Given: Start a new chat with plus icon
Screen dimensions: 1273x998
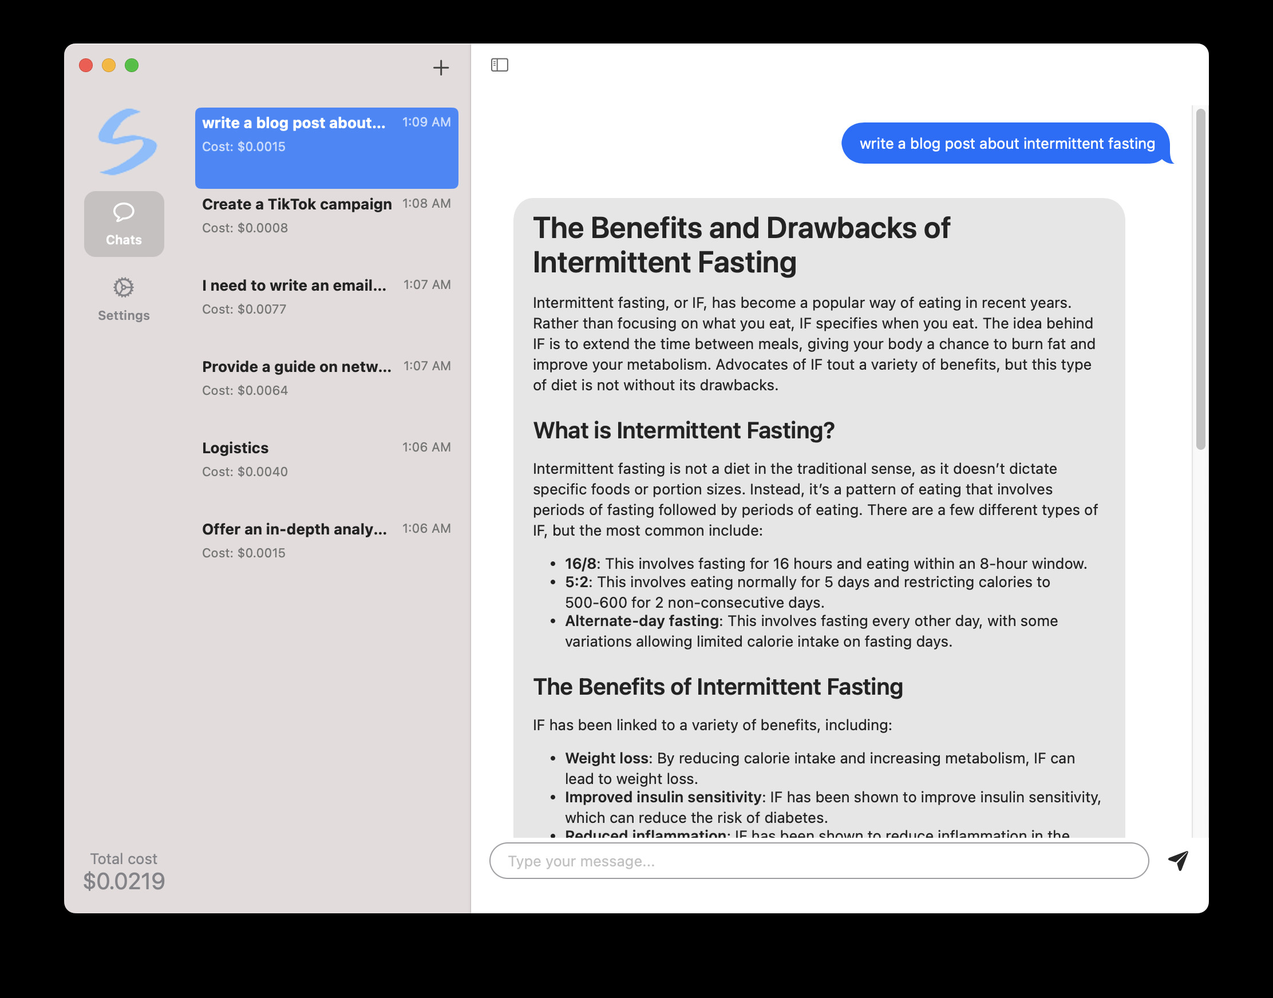Looking at the screenshot, I should click(441, 68).
